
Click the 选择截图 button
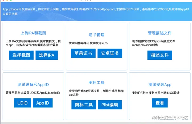point(21,55)
